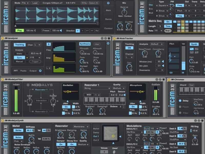Click the NoiseThresh knob in NoteTracker
Viewport: 205px width, 154px height.
145,53
